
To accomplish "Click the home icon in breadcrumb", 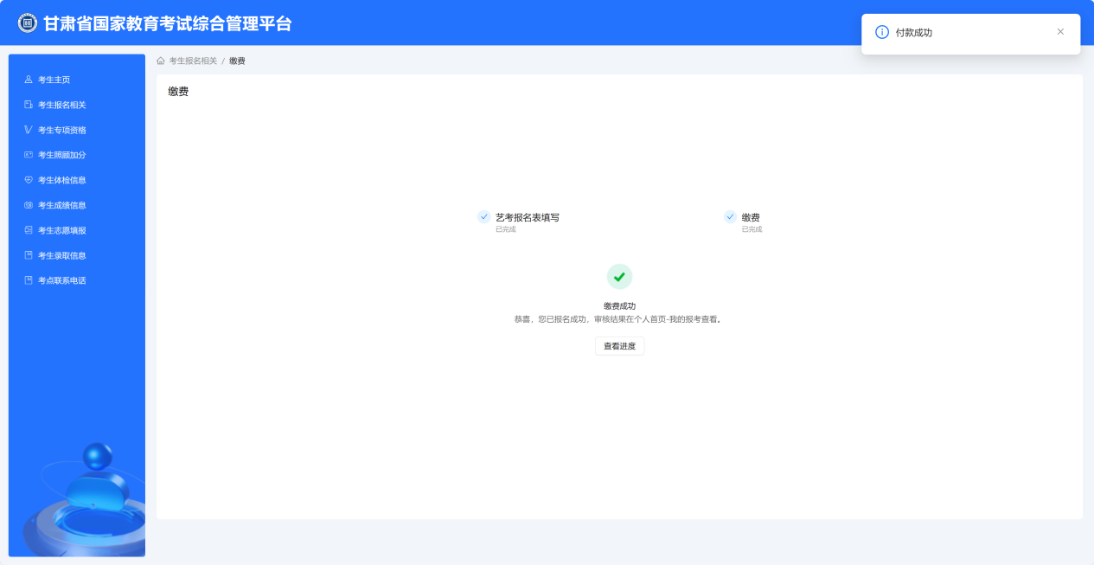I will point(161,61).
